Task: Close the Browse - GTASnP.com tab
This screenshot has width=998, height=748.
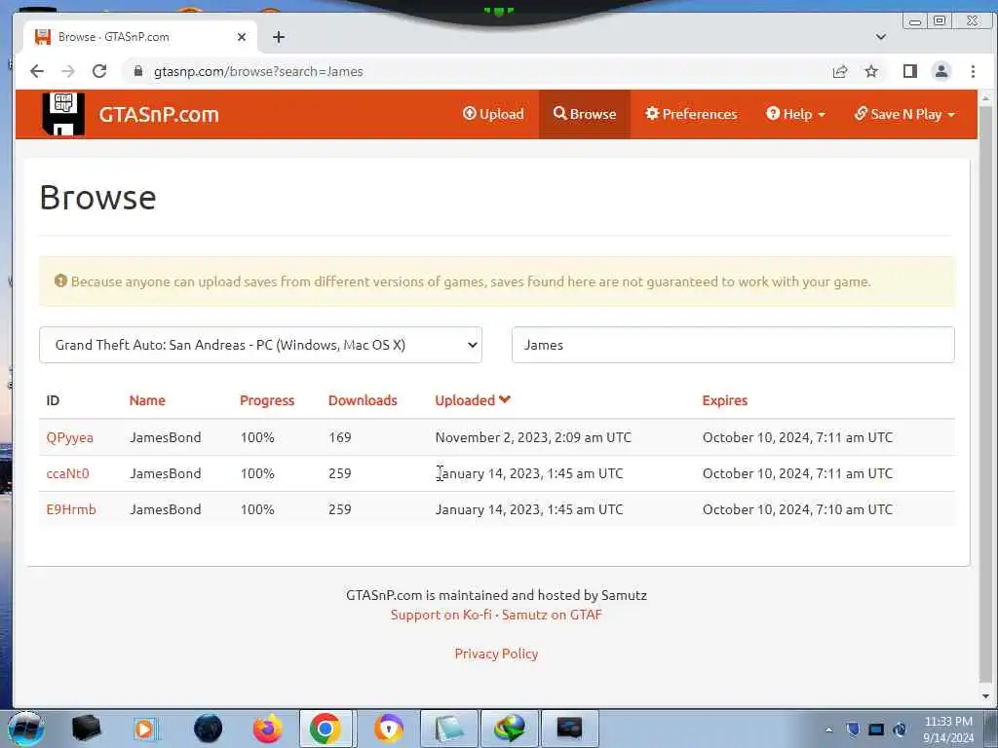Action: 242,37
